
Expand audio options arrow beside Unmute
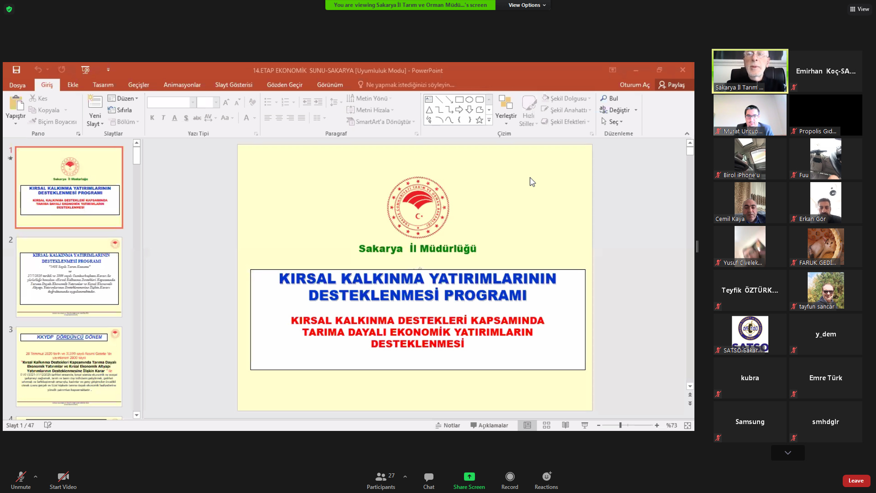point(36,477)
